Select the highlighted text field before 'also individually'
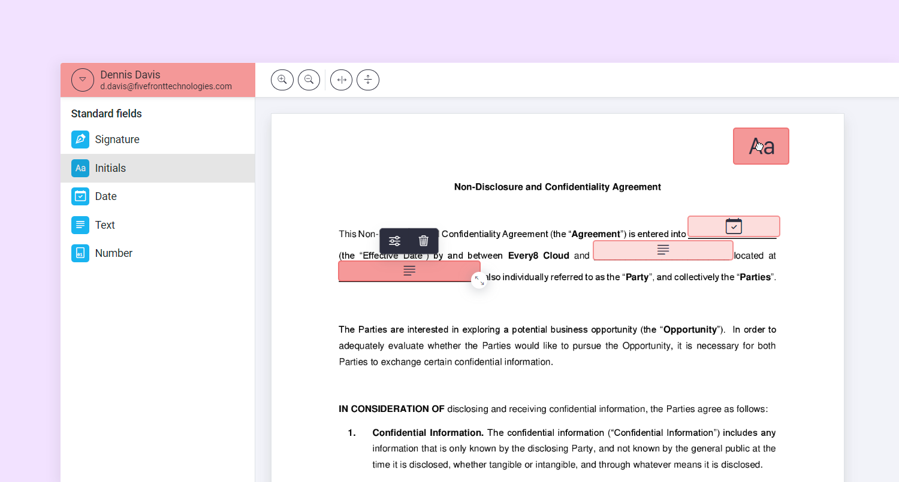 [x=409, y=271]
